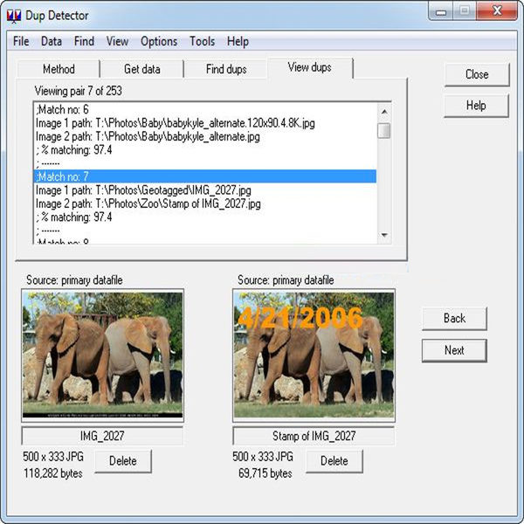Click 'Viewing pair 7 of 253' label

(79, 91)
